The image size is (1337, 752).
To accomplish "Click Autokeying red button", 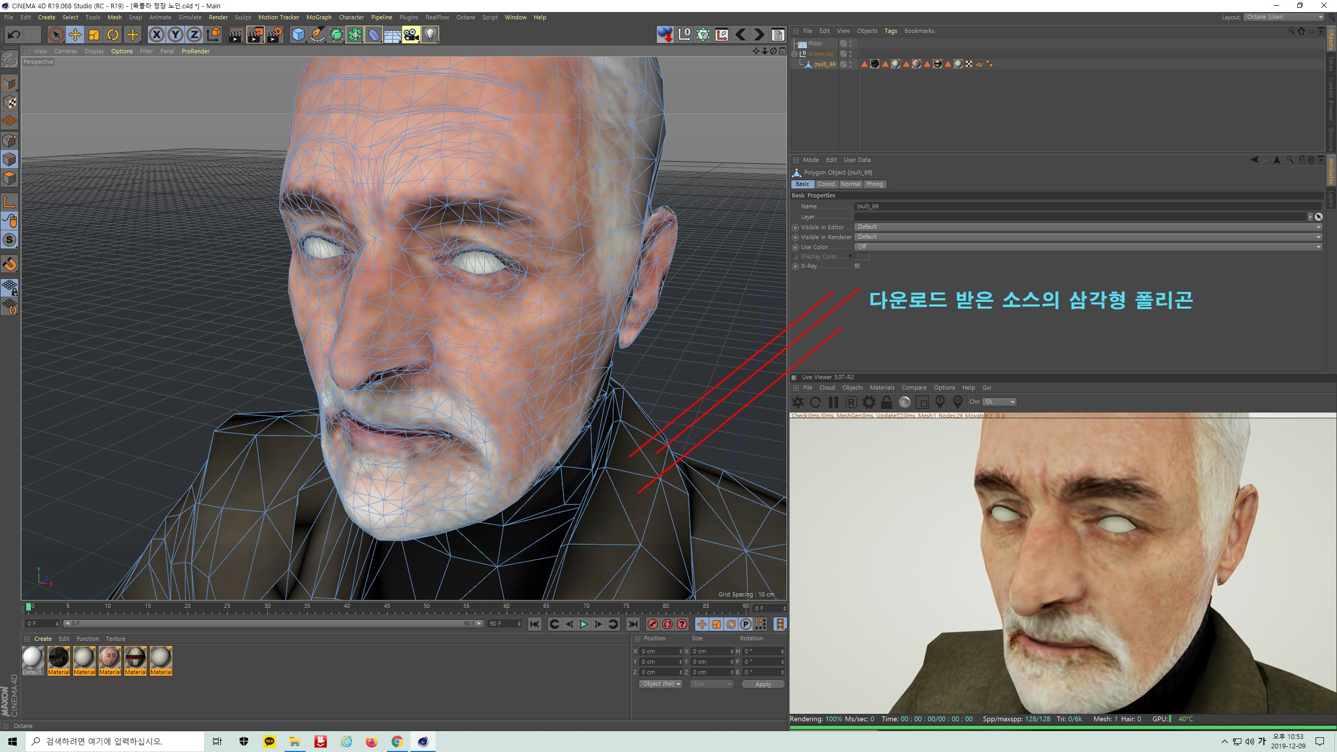I will point(667,624).
